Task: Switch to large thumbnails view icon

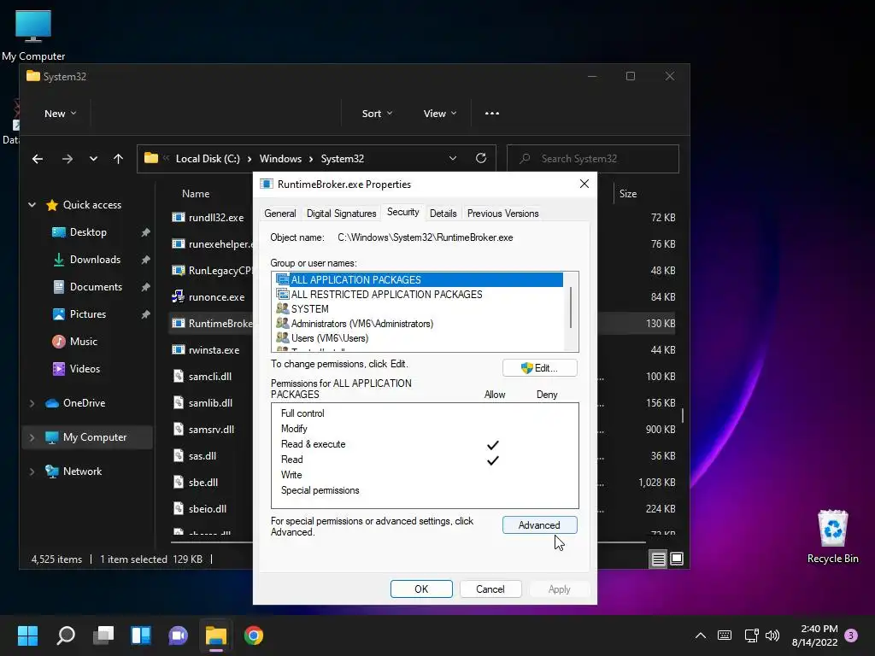Action: click(x=677, y=559)
